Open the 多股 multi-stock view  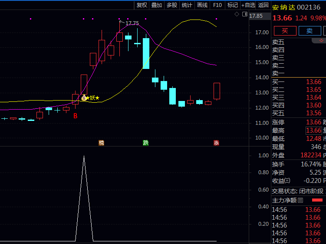tap(172, 5)
